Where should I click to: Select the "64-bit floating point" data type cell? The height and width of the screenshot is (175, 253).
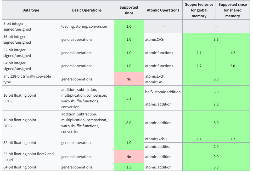(31, 167)
